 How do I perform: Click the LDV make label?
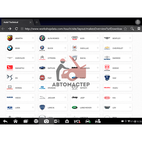click(x=114, y=108)
